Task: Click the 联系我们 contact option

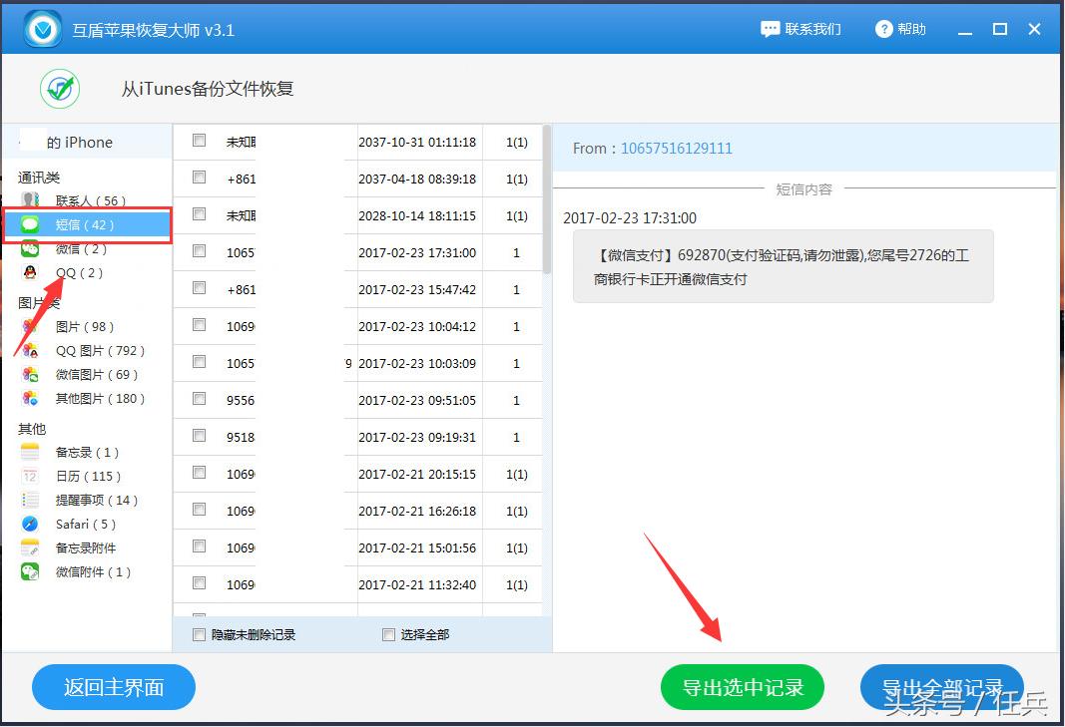Action: [801, 29]
